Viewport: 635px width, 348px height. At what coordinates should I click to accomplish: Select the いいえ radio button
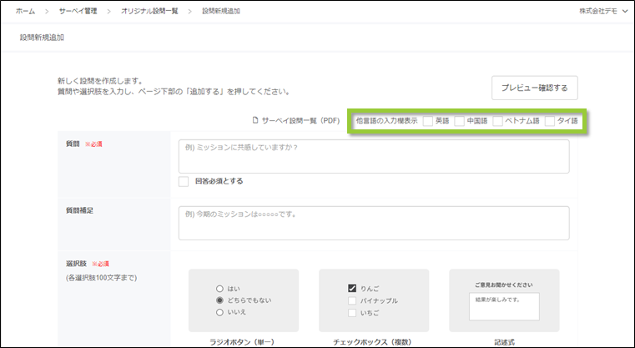coord(219,313)
